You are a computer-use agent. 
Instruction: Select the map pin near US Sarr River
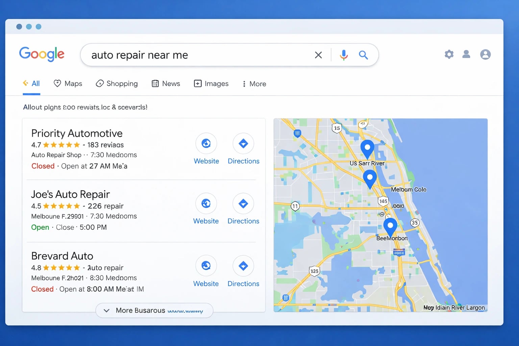[x=367, y=147]
